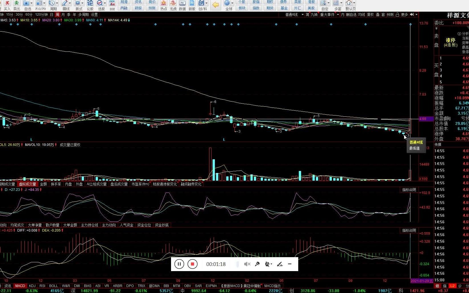Screen dimensions: 469x293
Task: Click the jump-to-end arrow icon in chart toolbar
Action: pyautogui.click(x=412, y=15)
